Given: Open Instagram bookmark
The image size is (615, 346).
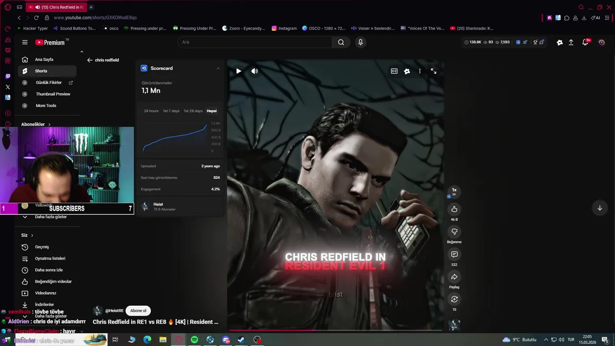Looking at the screenshot, I should click(284, 28).
